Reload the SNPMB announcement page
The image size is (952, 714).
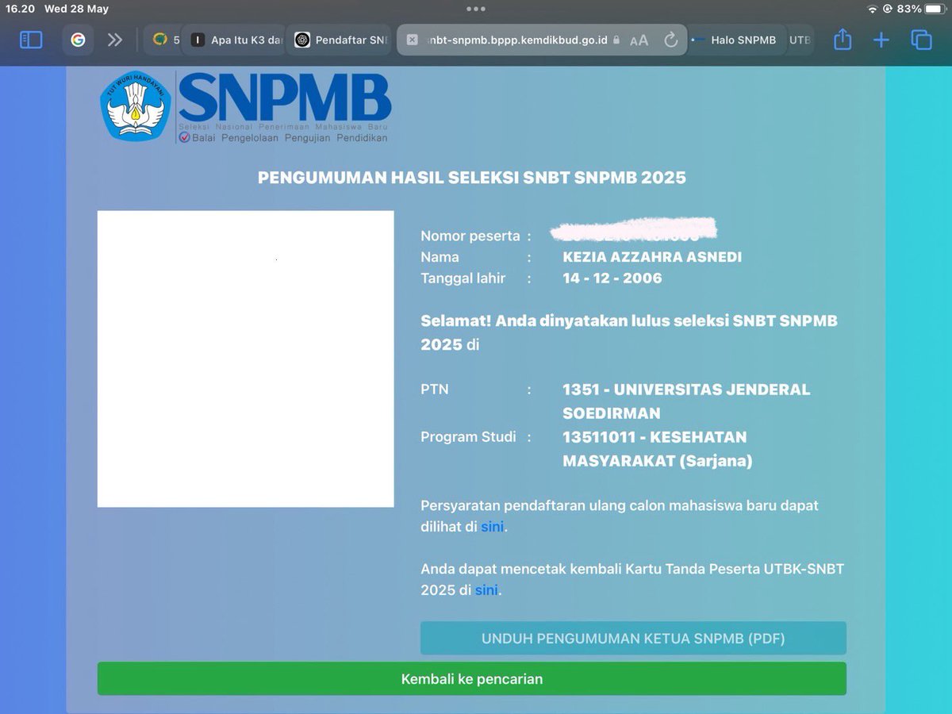point(671,40)
